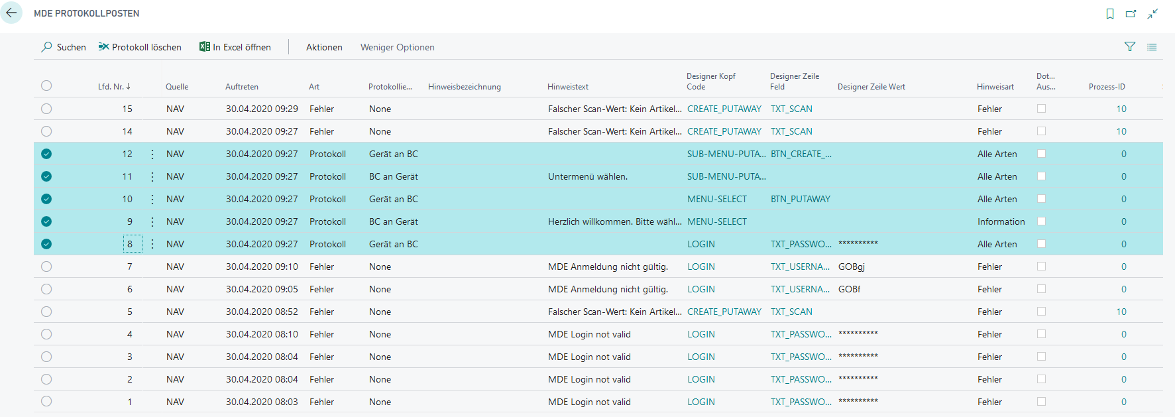
Task: Click the list view layout icon
Action: click(1152, 47)
